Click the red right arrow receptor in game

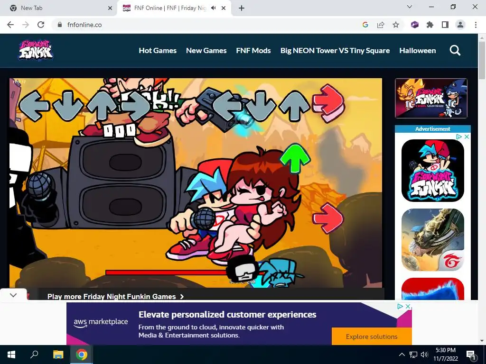point(328,103)
